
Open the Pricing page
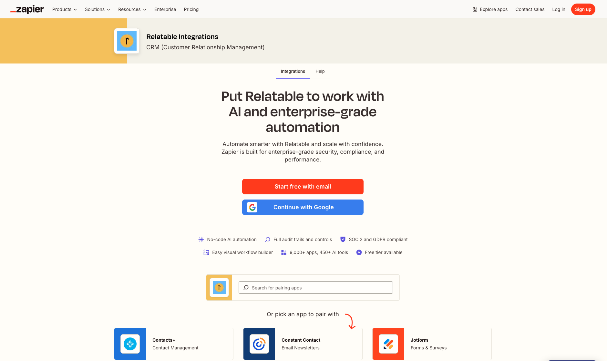coord(191,9)
